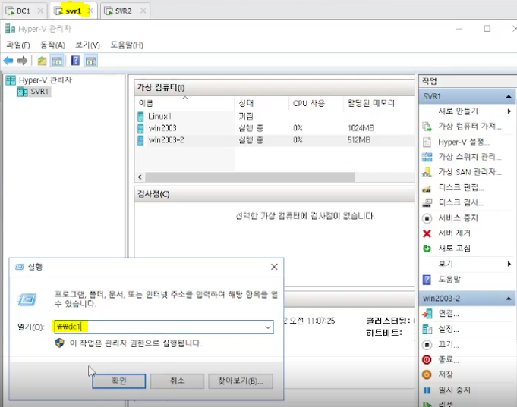This screenshot has width=517, height=407.
Task: Collapse the SVR1 actions section
Action: coord(509,96)
